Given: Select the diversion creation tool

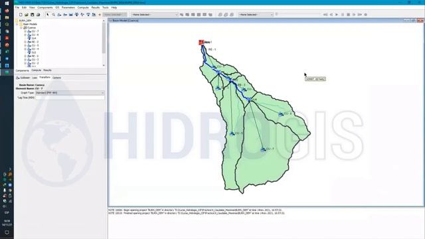Looking at the screenshot, I should 82,15.
